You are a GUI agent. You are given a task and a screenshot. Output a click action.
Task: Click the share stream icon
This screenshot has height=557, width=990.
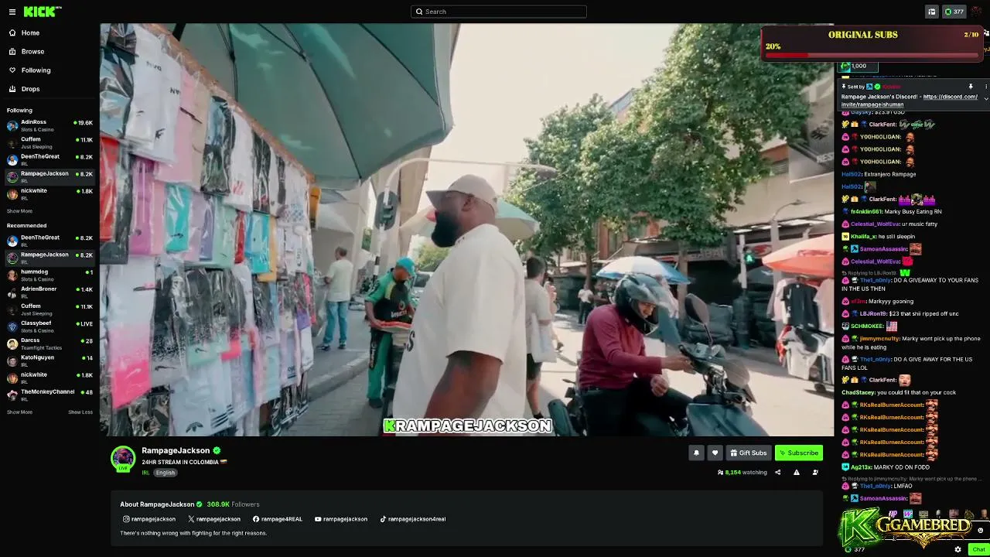point(778,473)
